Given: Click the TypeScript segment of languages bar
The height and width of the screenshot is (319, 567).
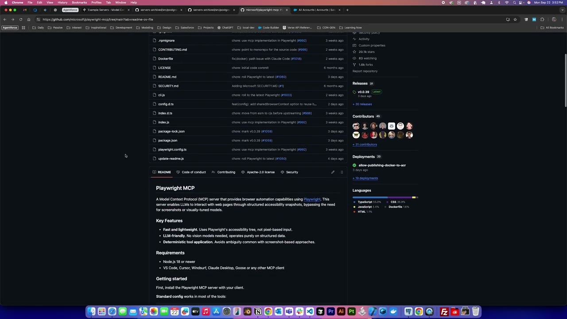Looking at the screenshot, I should [370, 197].
